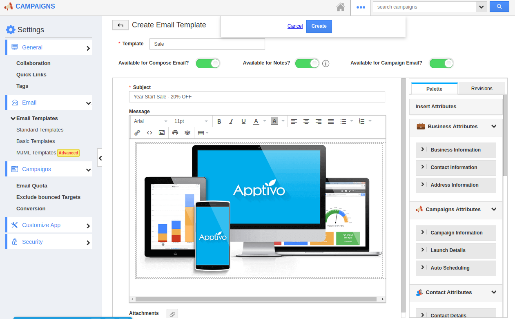Open MJML Templates in sidebar
The image size is (515, 319).
click(x=36, y=153)
